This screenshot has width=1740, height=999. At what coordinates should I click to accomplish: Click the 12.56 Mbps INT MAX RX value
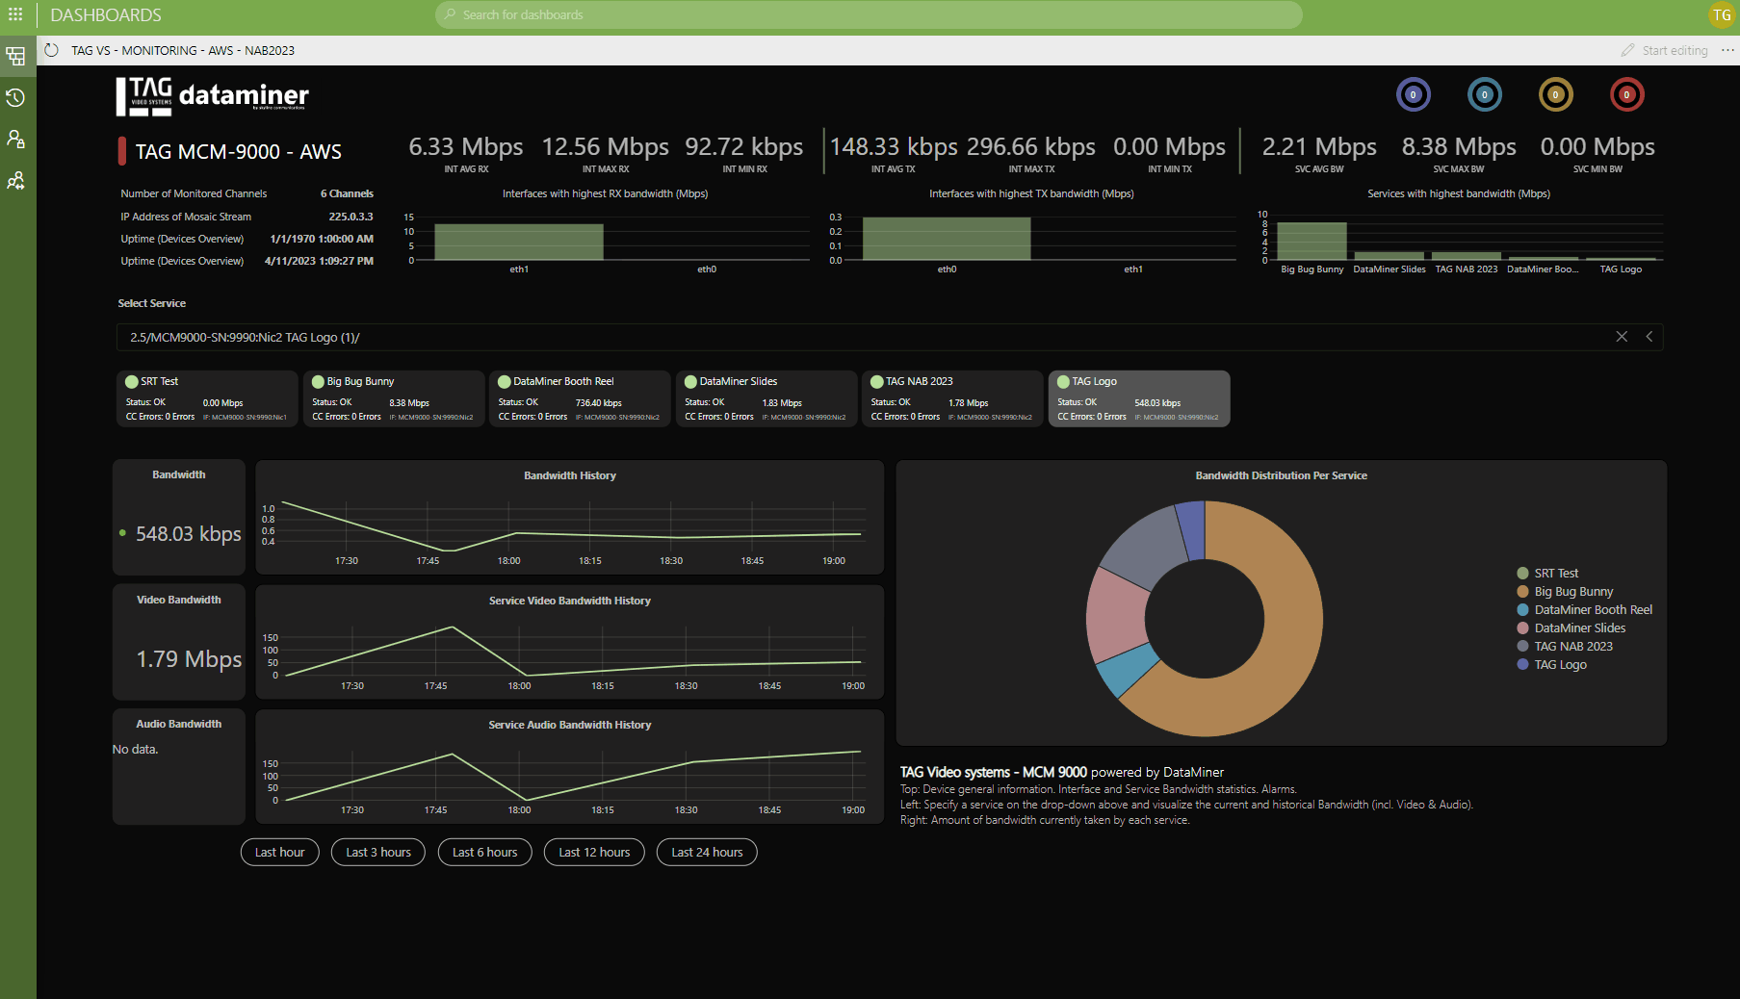605,146
